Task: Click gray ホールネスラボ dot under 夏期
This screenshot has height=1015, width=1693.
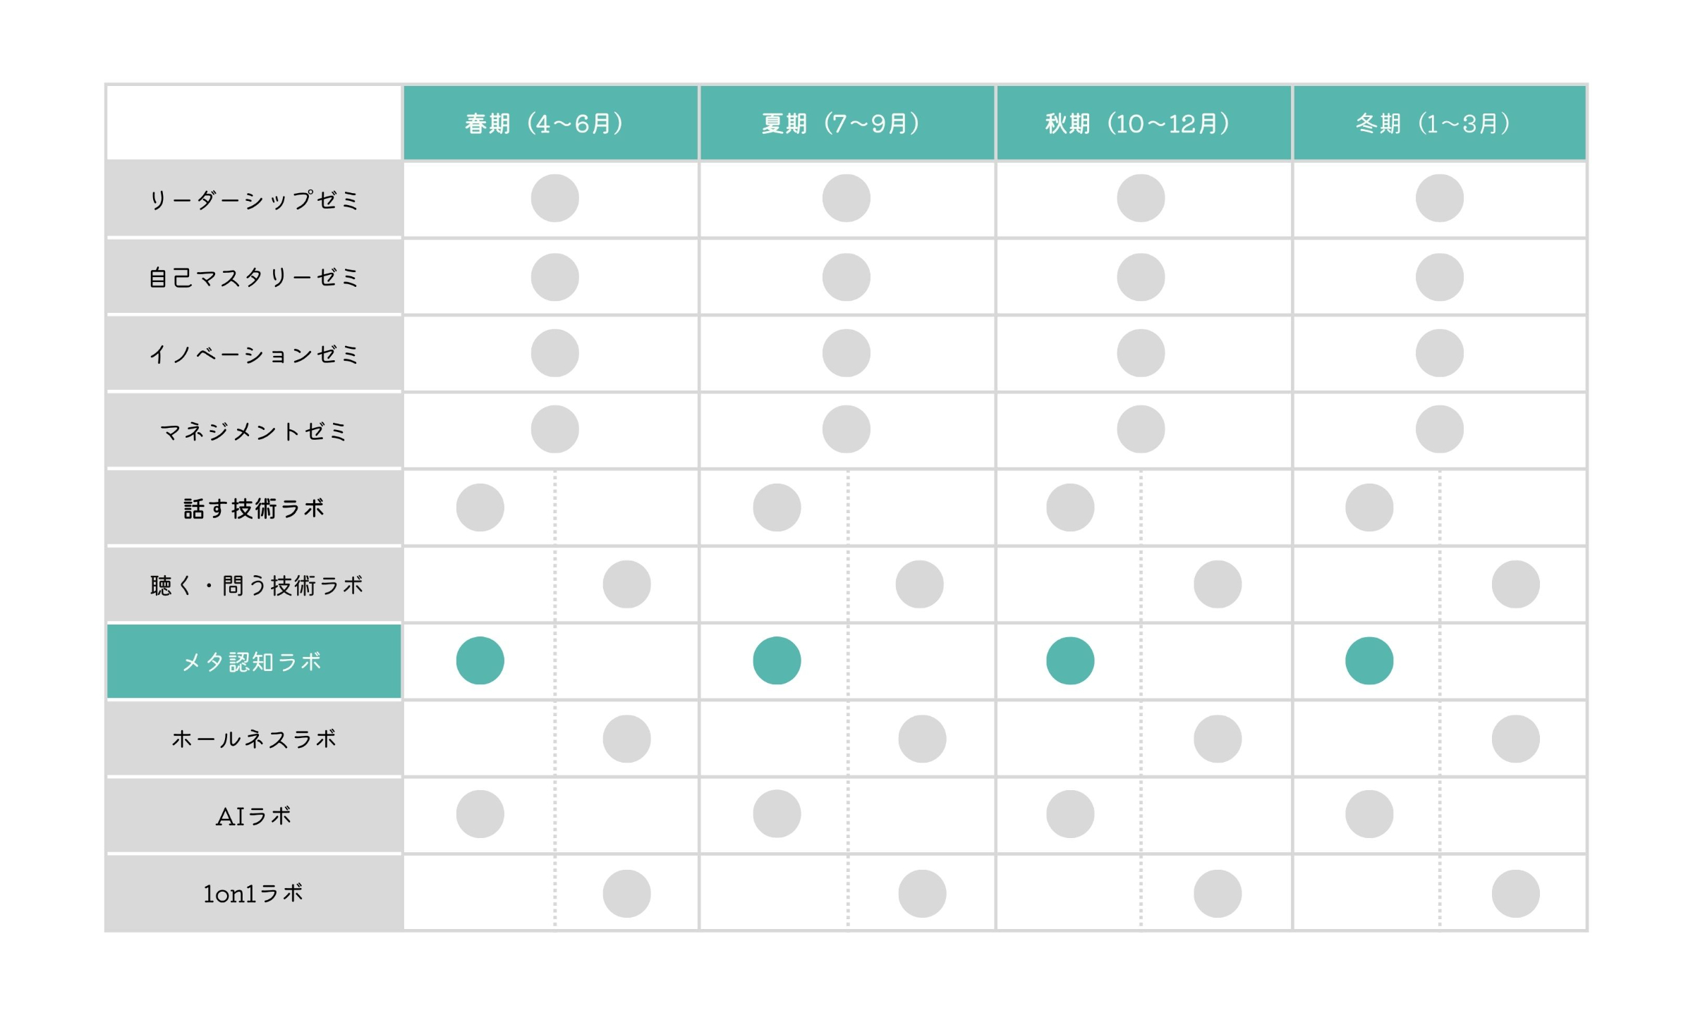Action: (922, 739)
